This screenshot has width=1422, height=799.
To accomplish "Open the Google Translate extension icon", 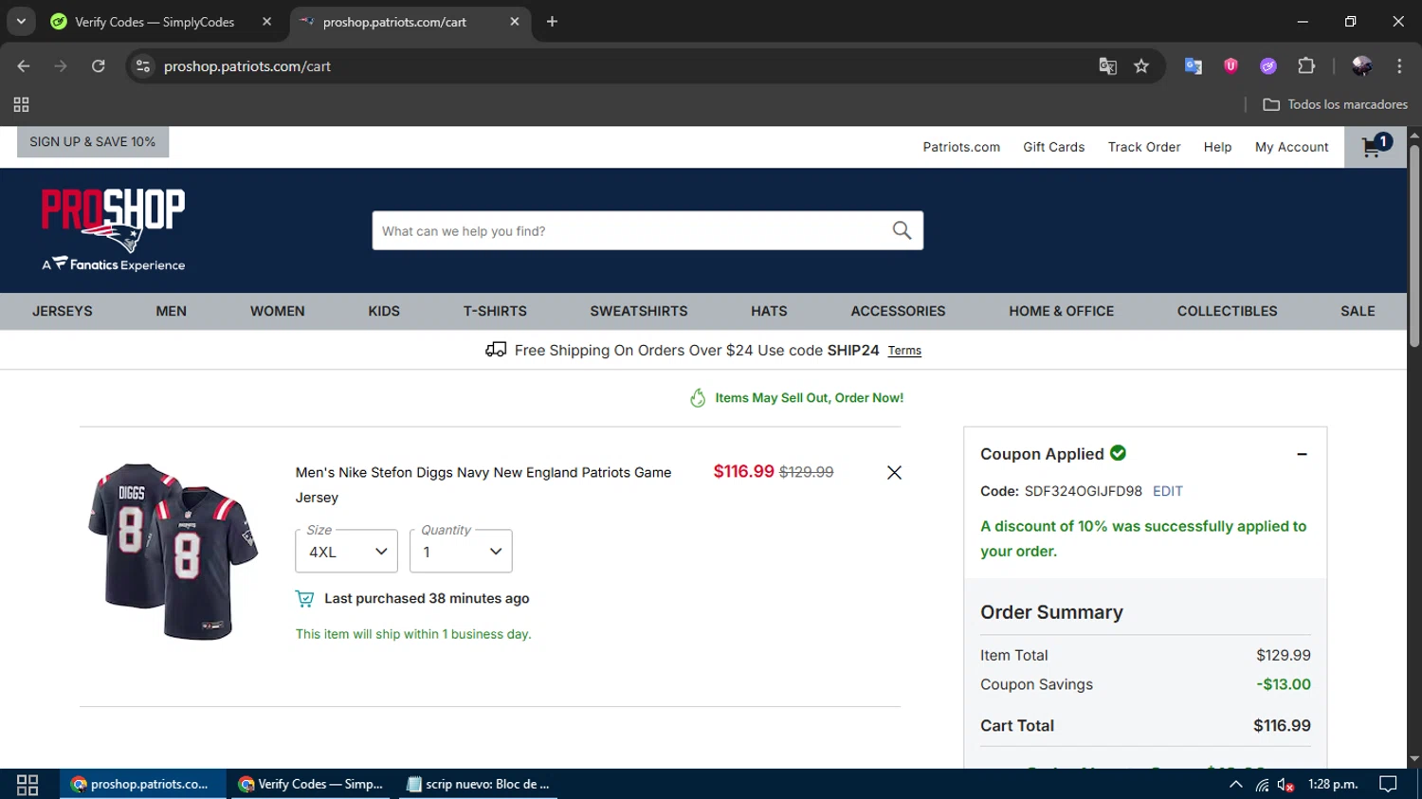I will pyautogui.click(x=1194, y=66).
